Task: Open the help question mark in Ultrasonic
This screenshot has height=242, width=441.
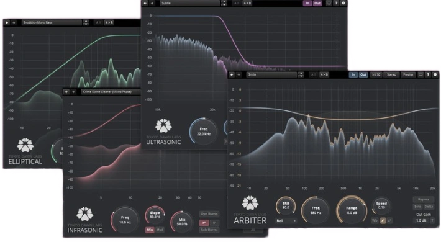Action: click(x=336, y=3)
